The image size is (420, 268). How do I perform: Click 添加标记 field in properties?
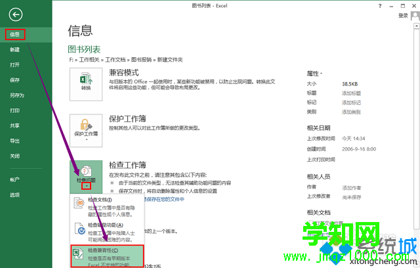coord(351,102)
